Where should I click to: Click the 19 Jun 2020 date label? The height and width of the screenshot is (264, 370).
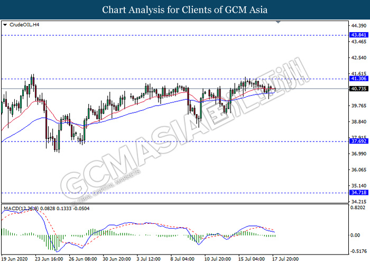coord(15,259)
